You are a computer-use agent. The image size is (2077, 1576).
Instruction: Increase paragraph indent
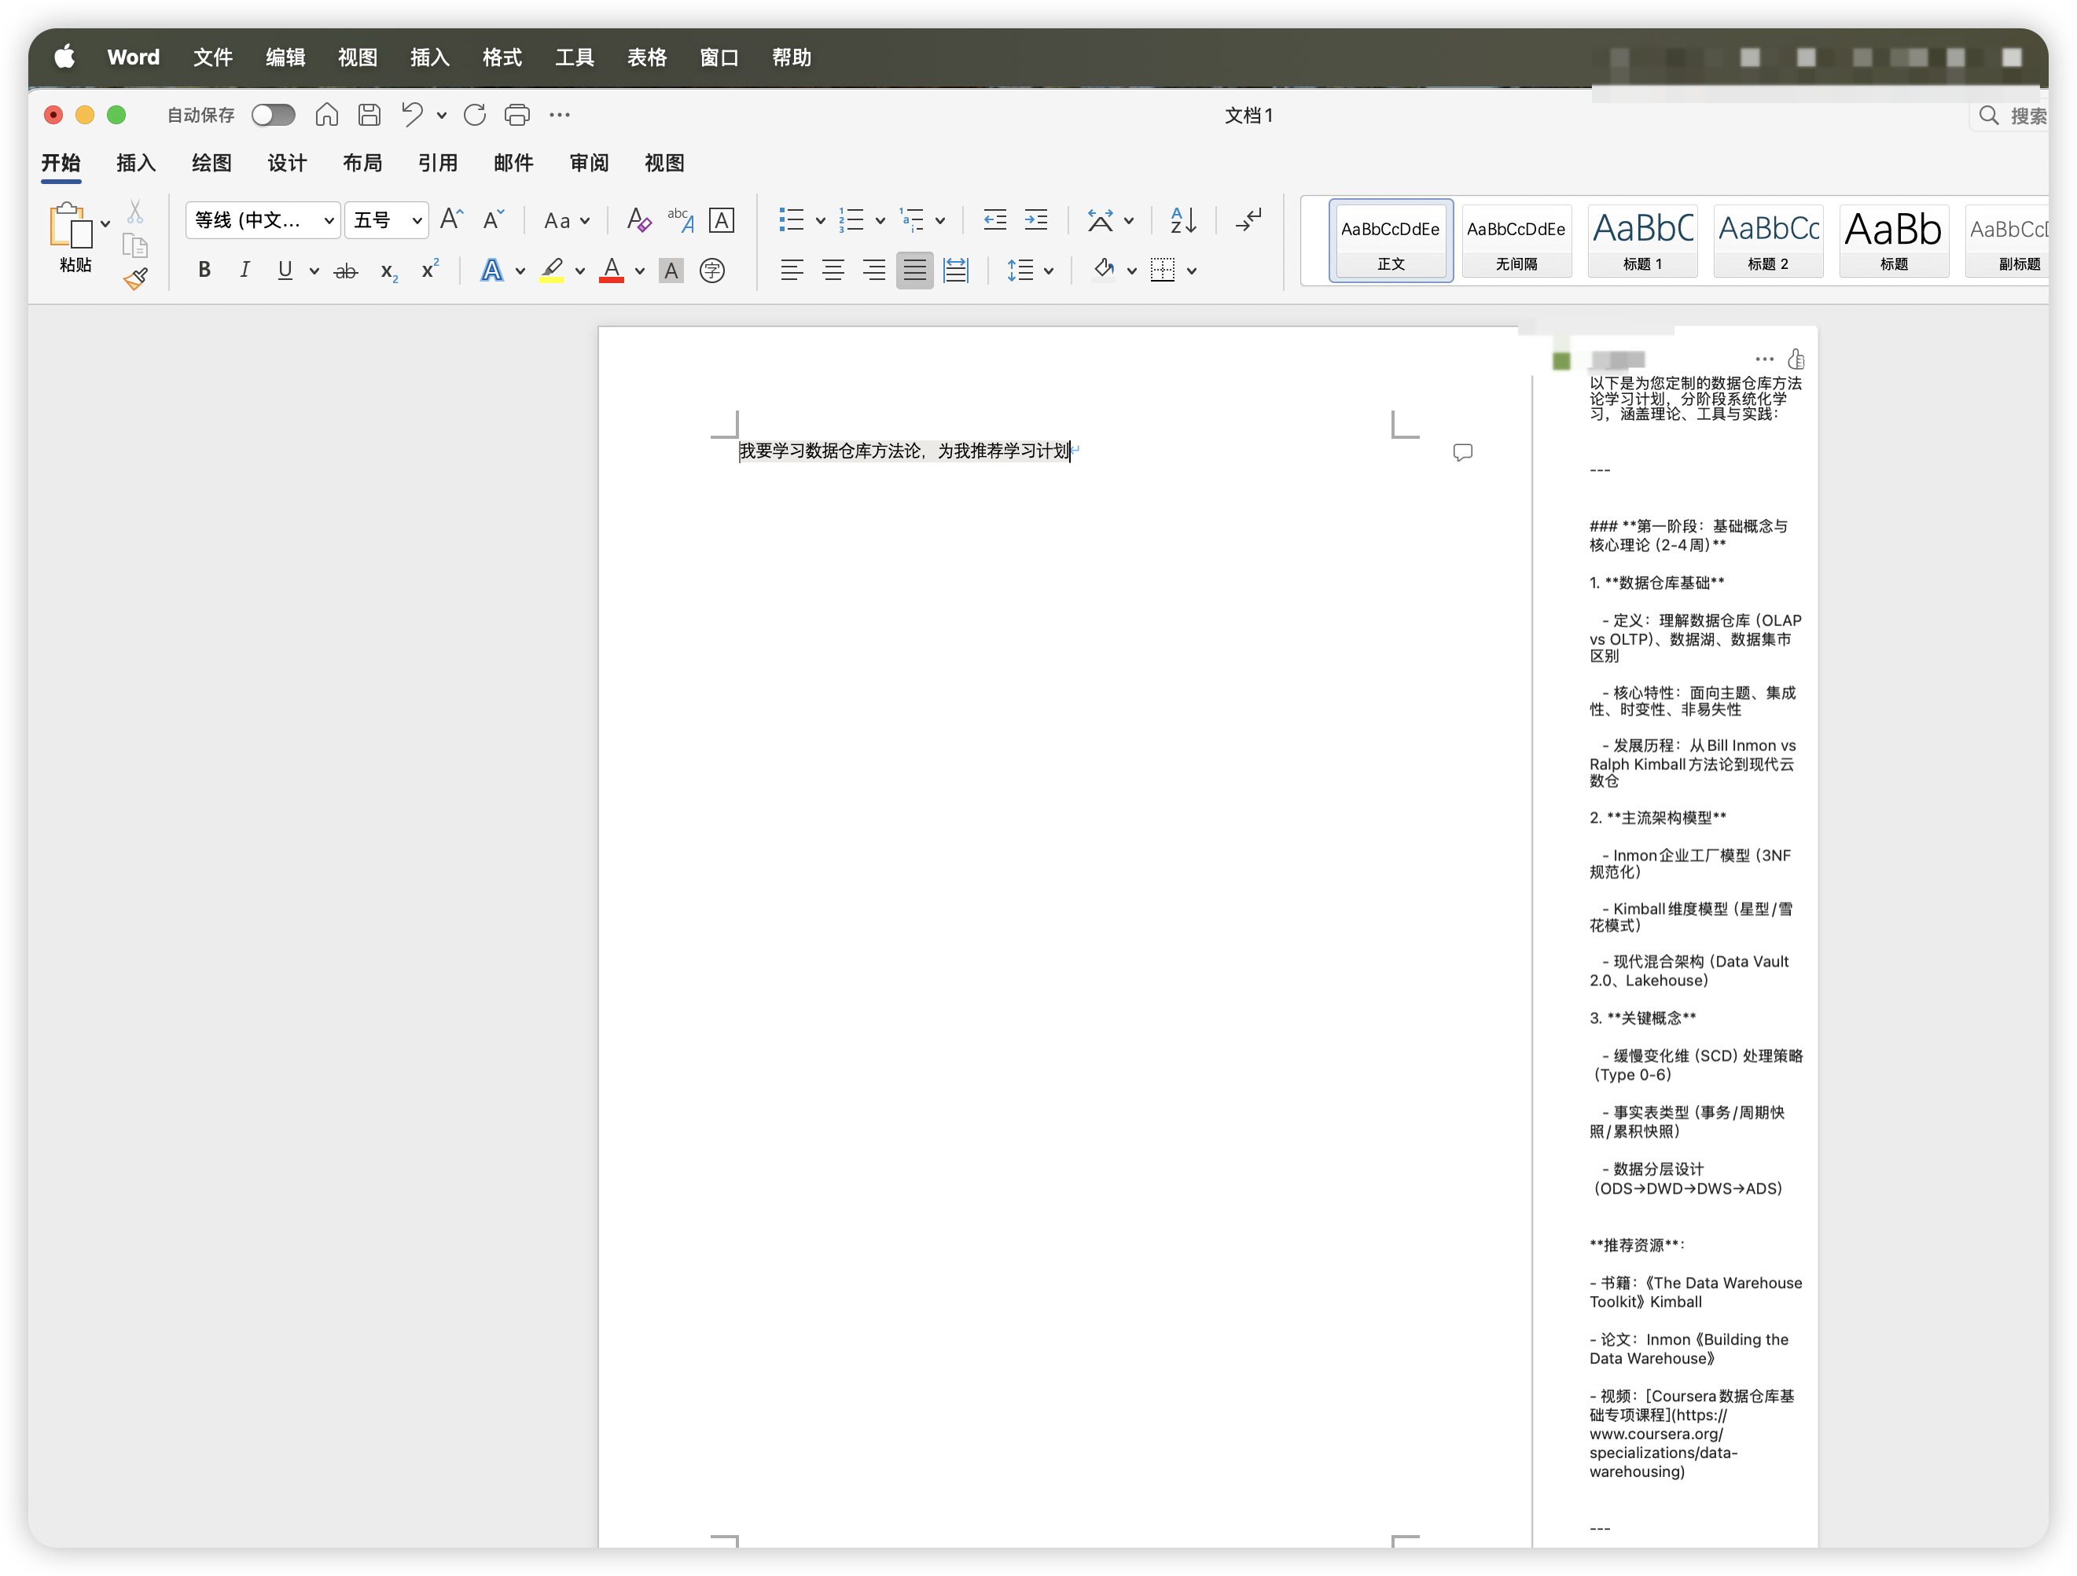(1035, 221)
